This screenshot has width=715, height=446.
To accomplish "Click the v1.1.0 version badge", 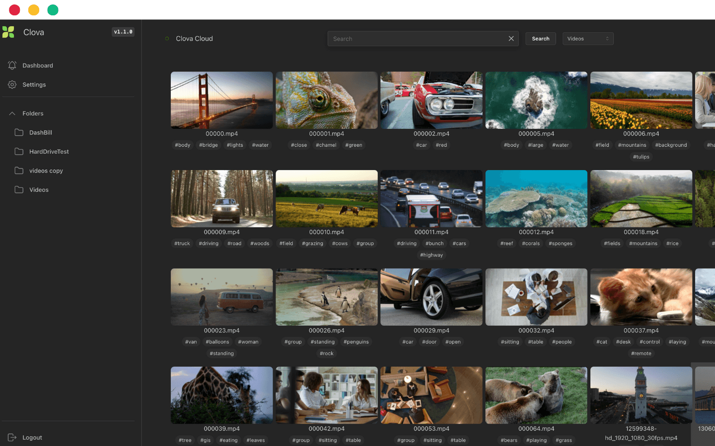I will 123,32.
